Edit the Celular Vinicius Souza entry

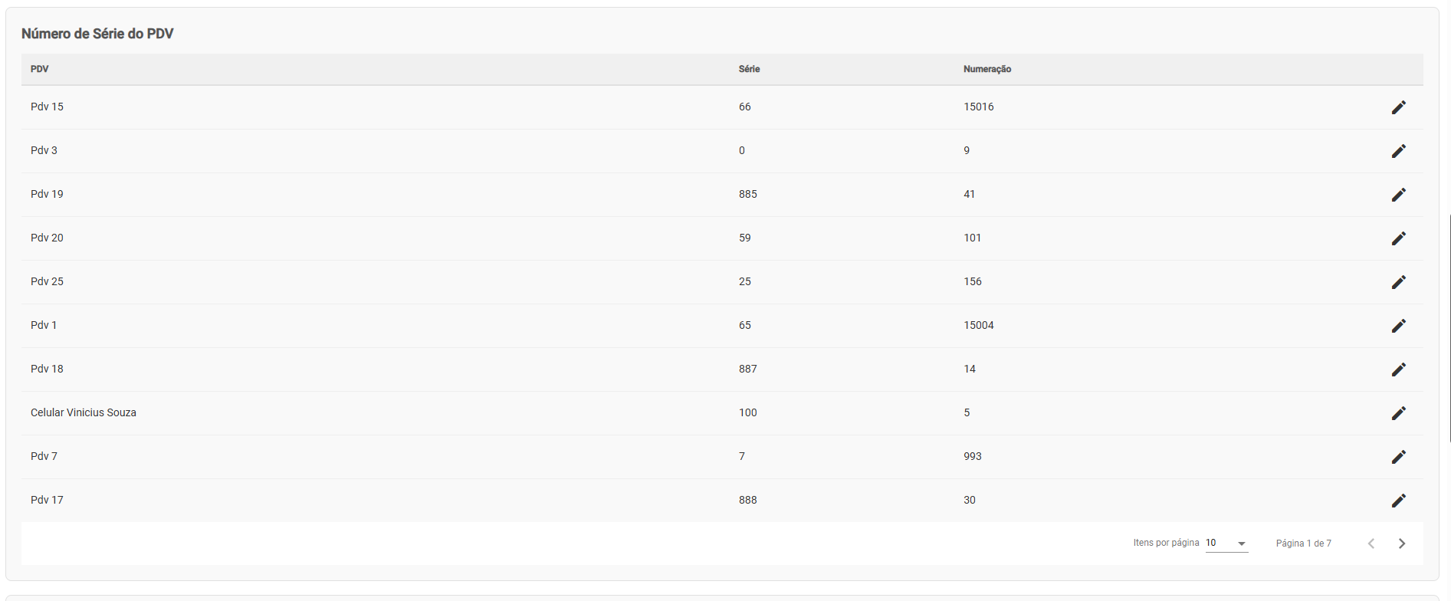point(1399,413)
